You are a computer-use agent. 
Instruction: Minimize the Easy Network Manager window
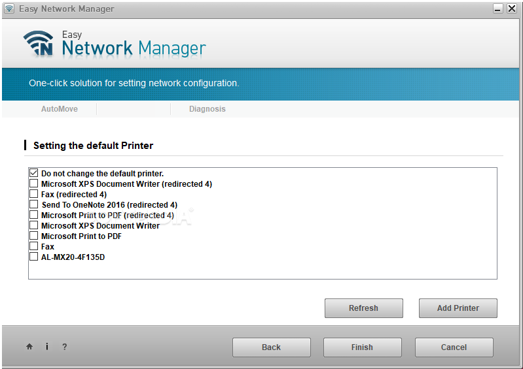pyautogui.click(x=497, y=8)
